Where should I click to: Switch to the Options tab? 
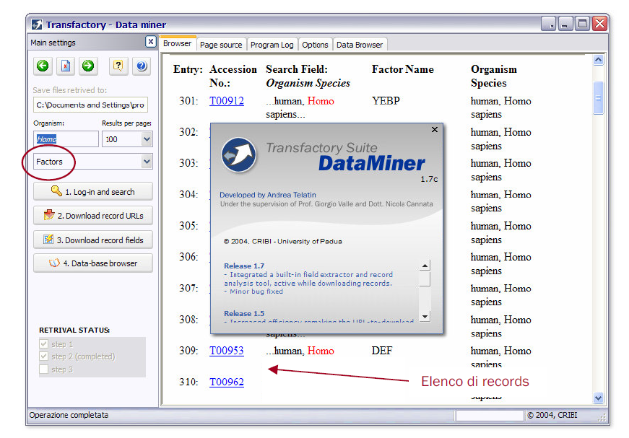pos(315,45)
